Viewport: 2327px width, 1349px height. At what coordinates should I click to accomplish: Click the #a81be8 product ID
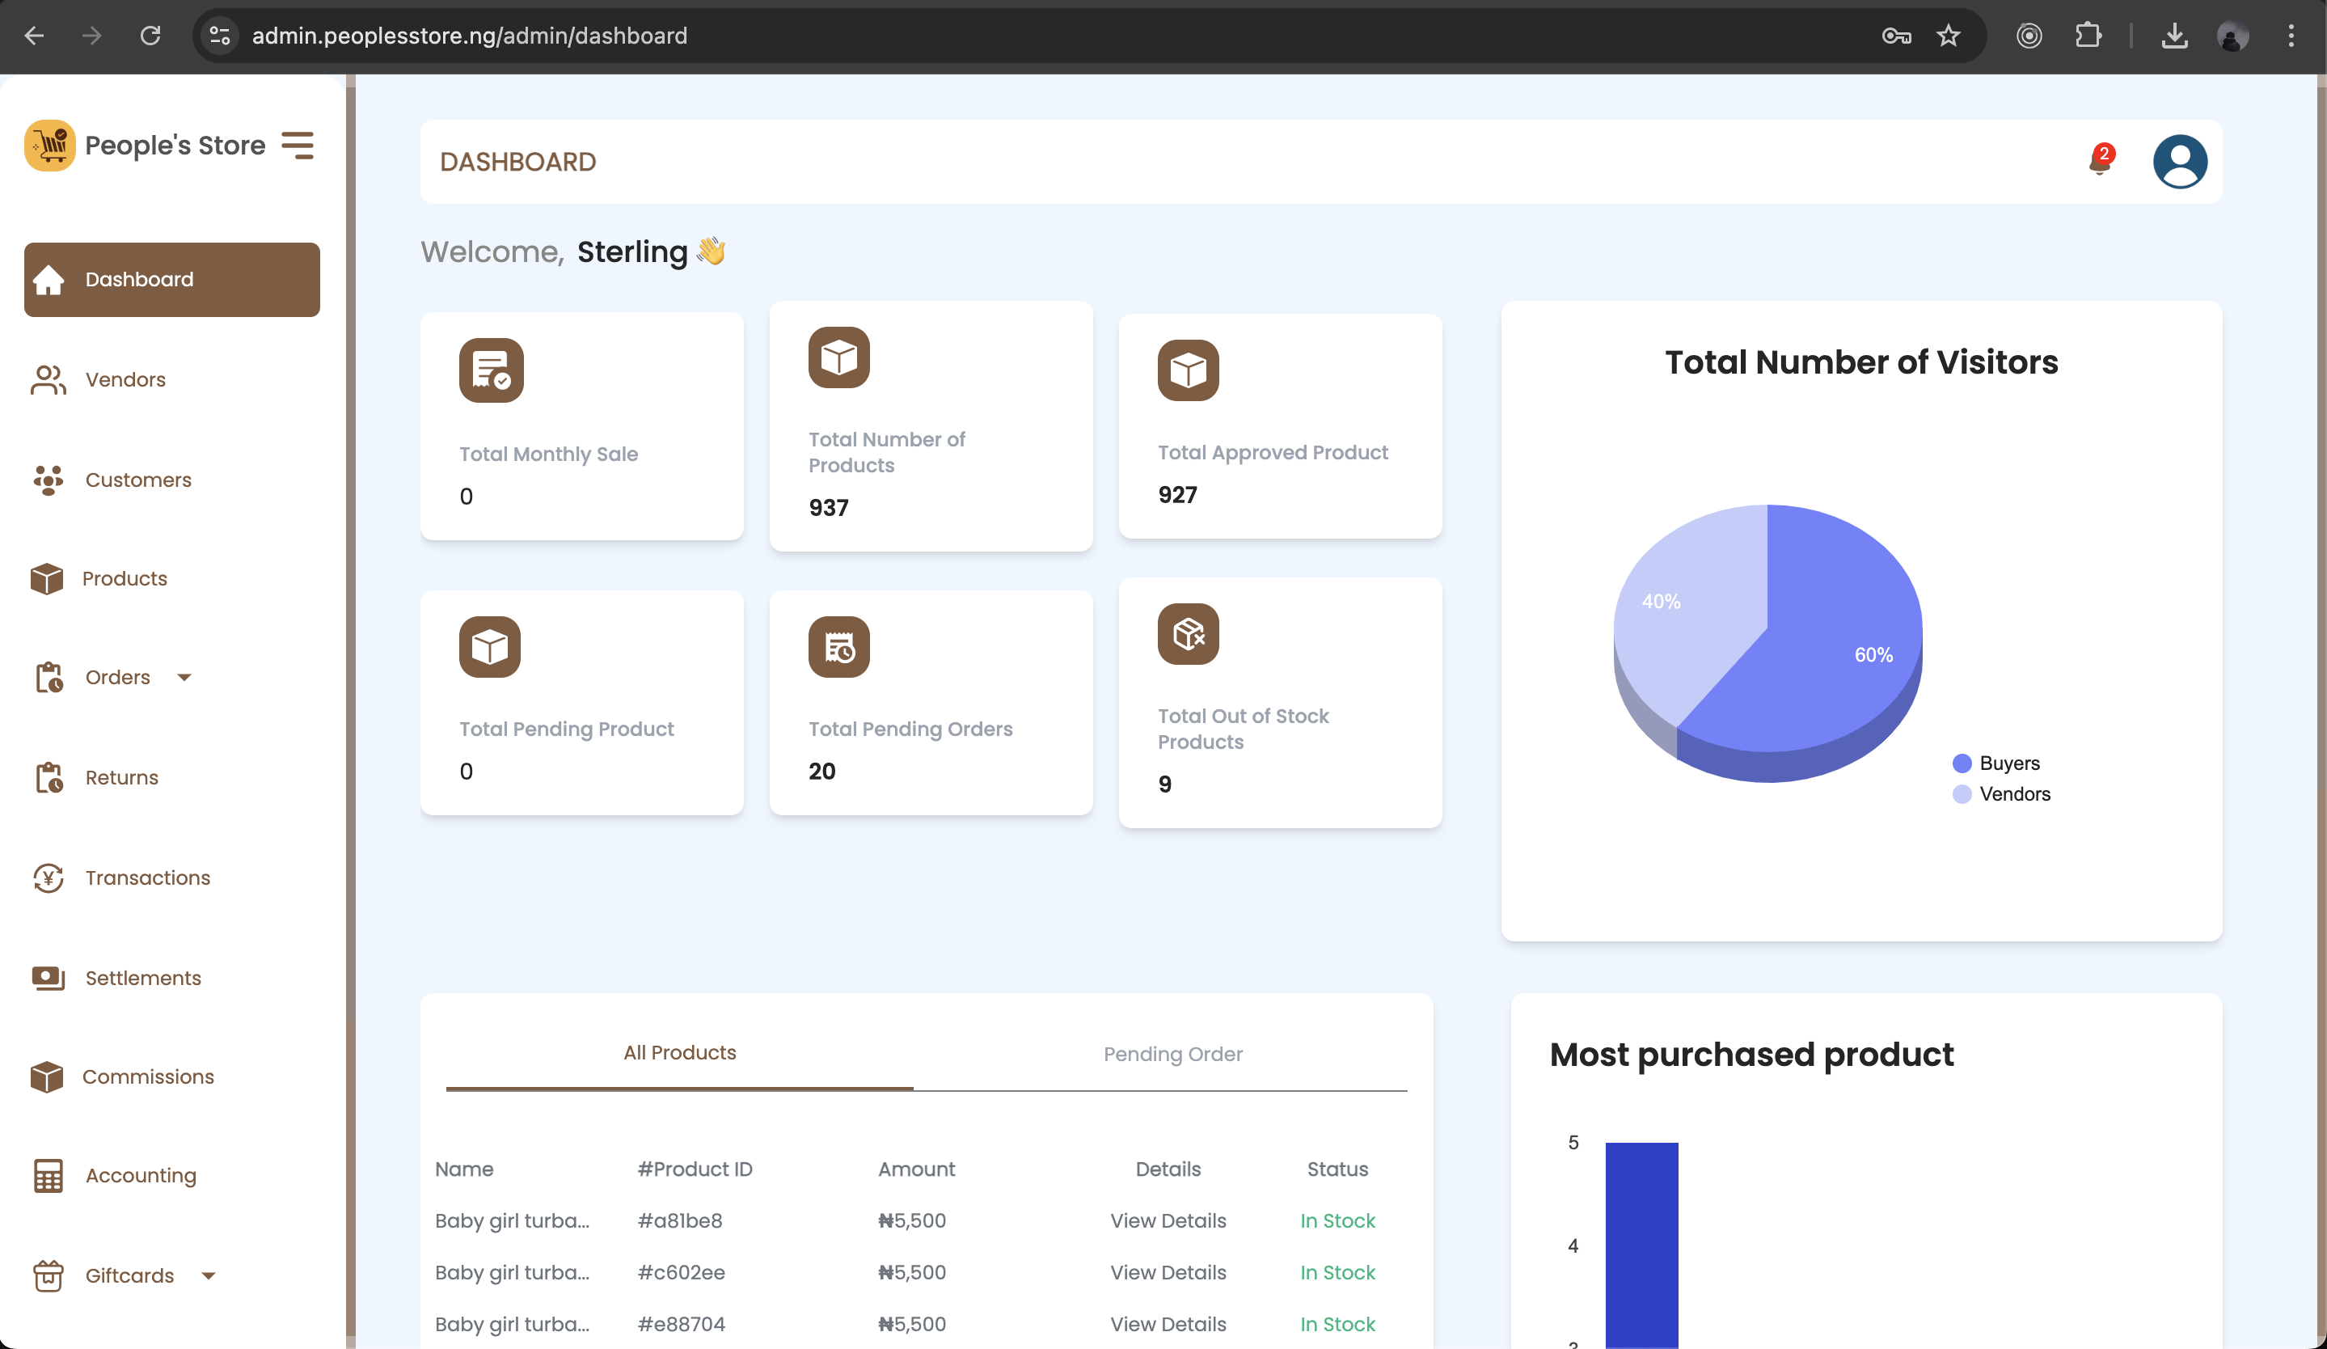pos(680,1220)
